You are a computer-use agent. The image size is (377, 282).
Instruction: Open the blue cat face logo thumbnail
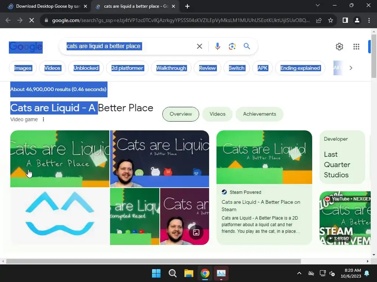click(x=60, y=216)
